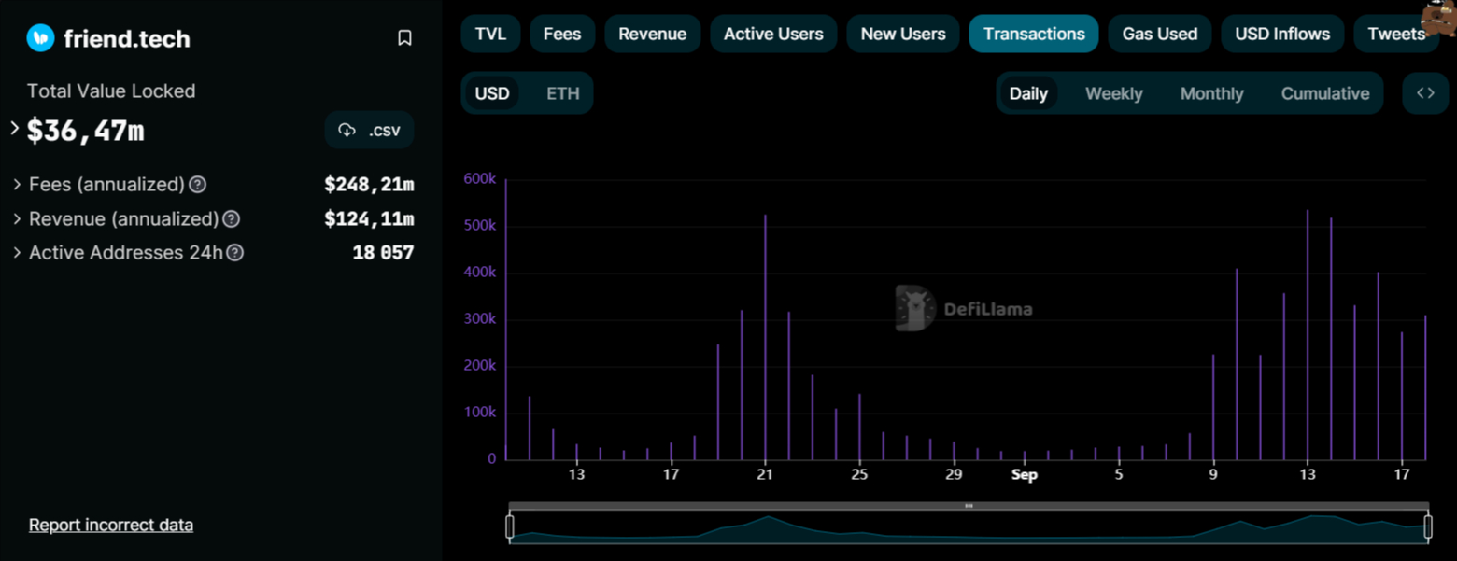Toggle the USD Inflows chart metric
The width and height of the screenshot is (1457, 561).
[x=1282, y=34]
